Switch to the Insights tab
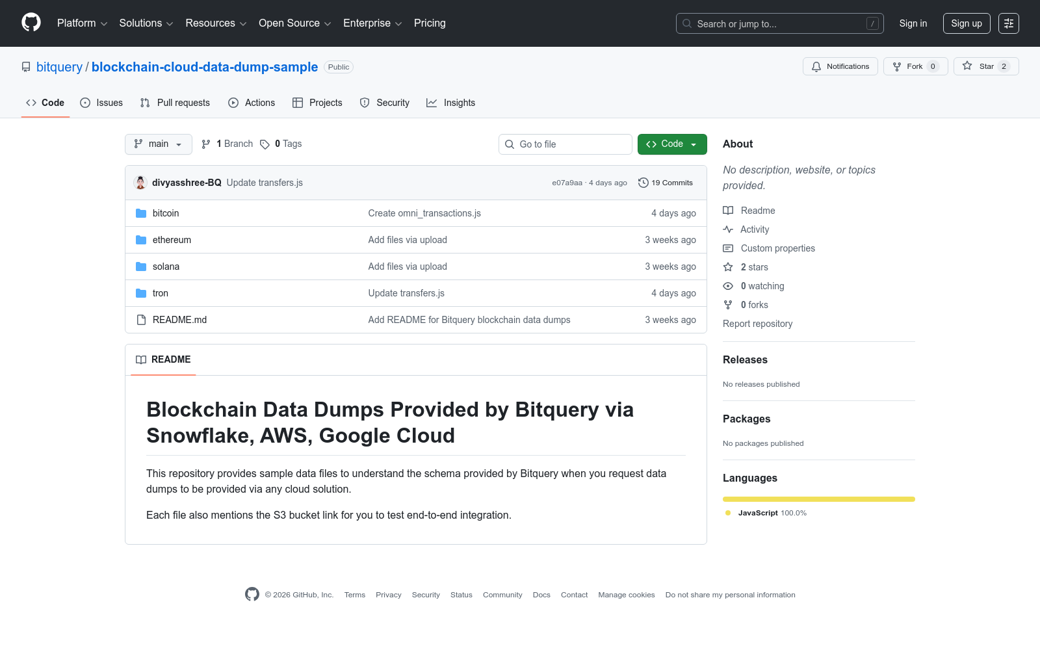This screenshot has width=1040, height=650. point(451,103)
